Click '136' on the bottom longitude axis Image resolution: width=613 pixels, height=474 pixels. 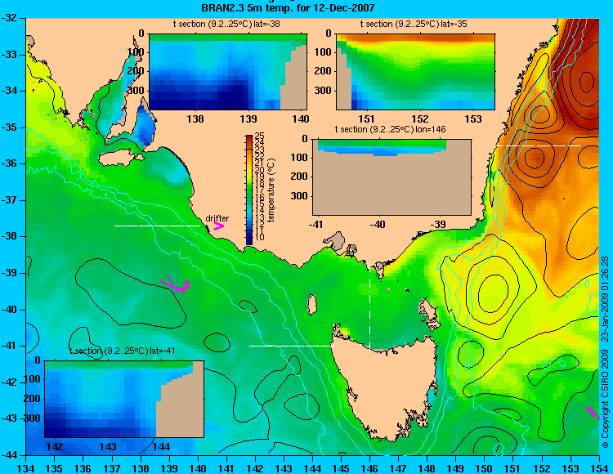point(83,468)
